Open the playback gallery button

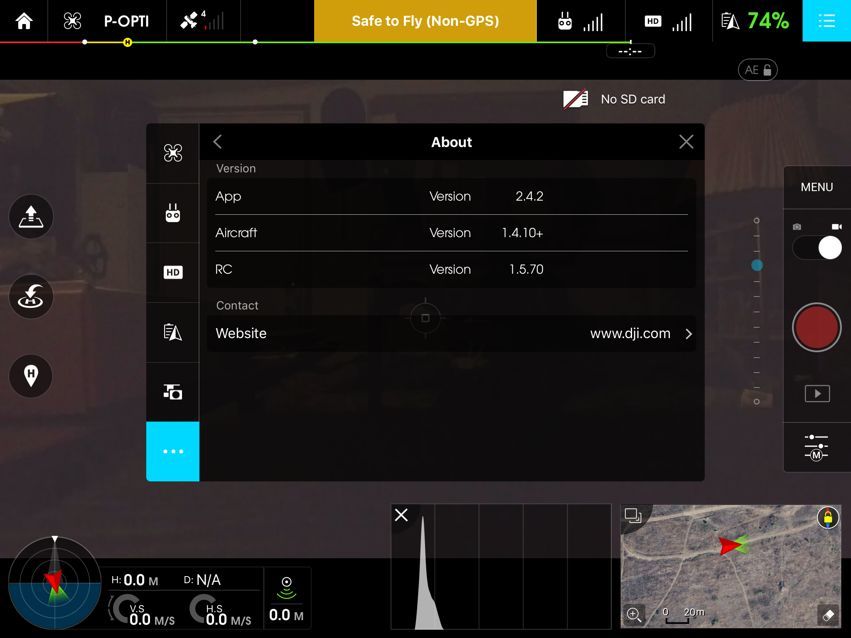click(817, 393)
